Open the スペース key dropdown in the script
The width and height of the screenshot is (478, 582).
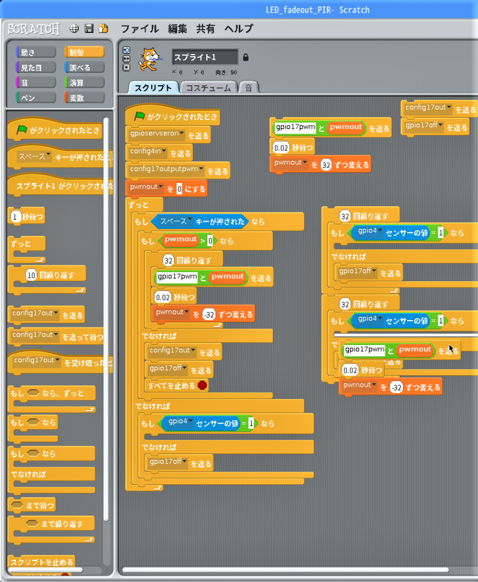[x=190, y=221]
